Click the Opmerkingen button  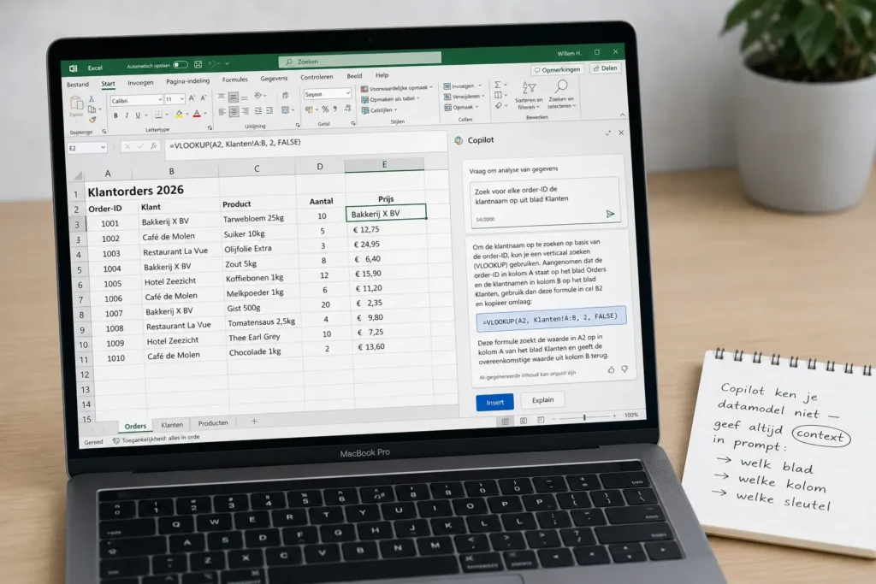pyautogui.click(x=558, y=70)
